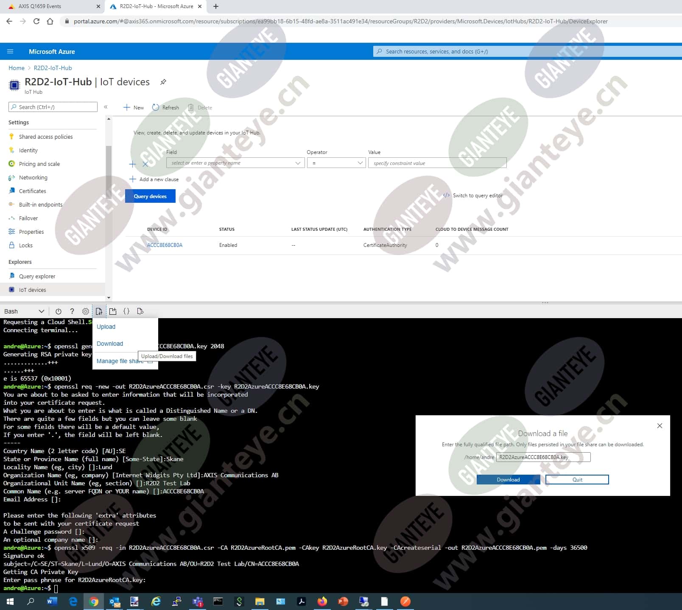
Task: Click the plus icon beside the clause row
Action: (x=132, y=164)
